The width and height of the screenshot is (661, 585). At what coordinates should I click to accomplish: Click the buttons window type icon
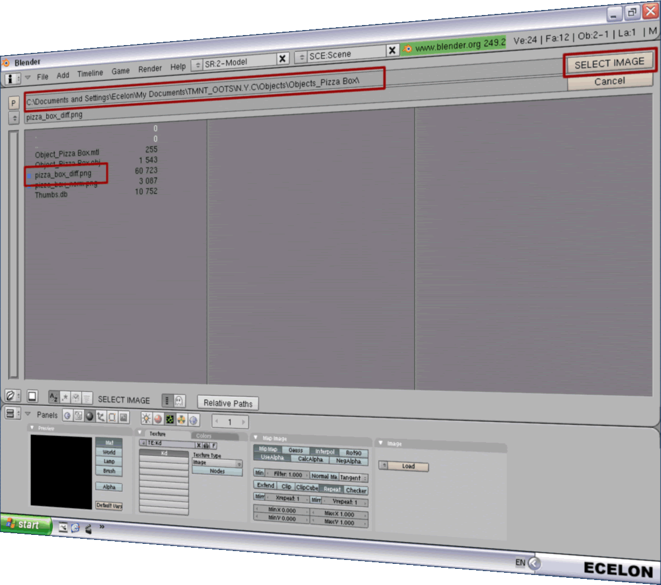(12, 413)
